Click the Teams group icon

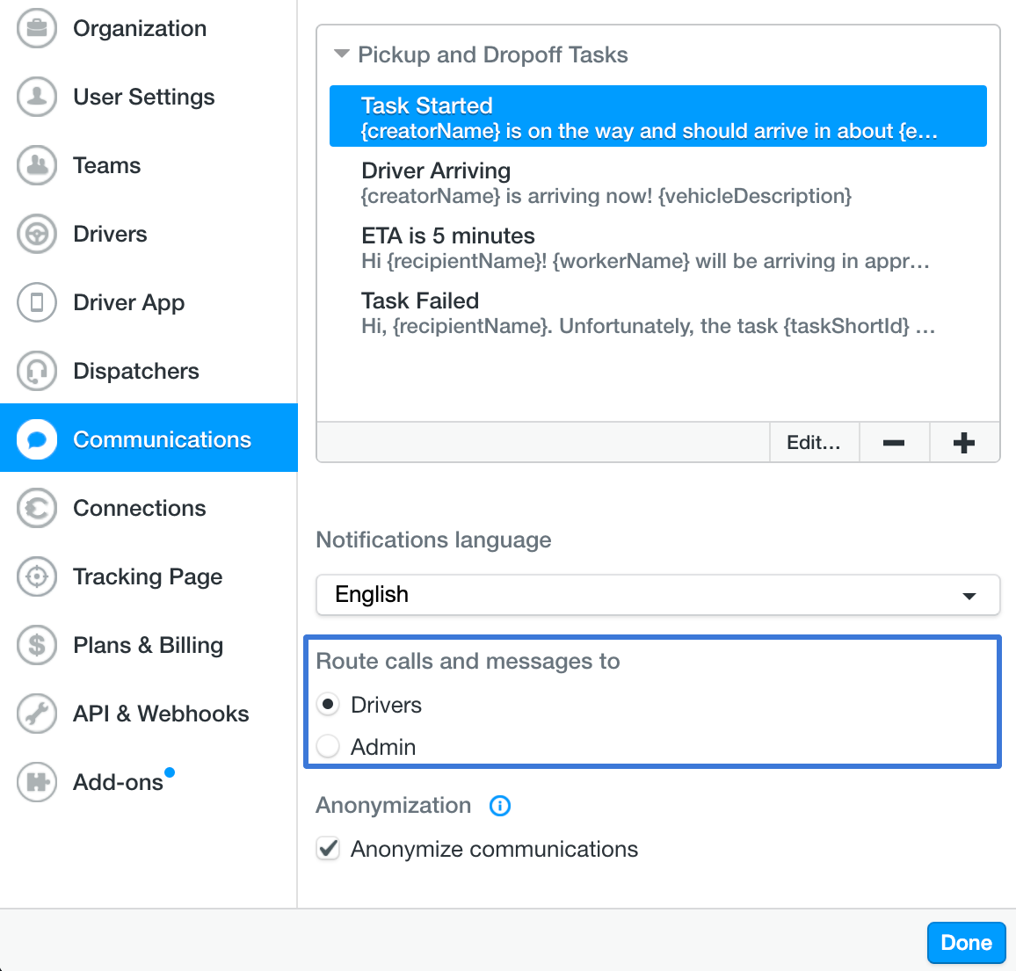pos(37,165)
